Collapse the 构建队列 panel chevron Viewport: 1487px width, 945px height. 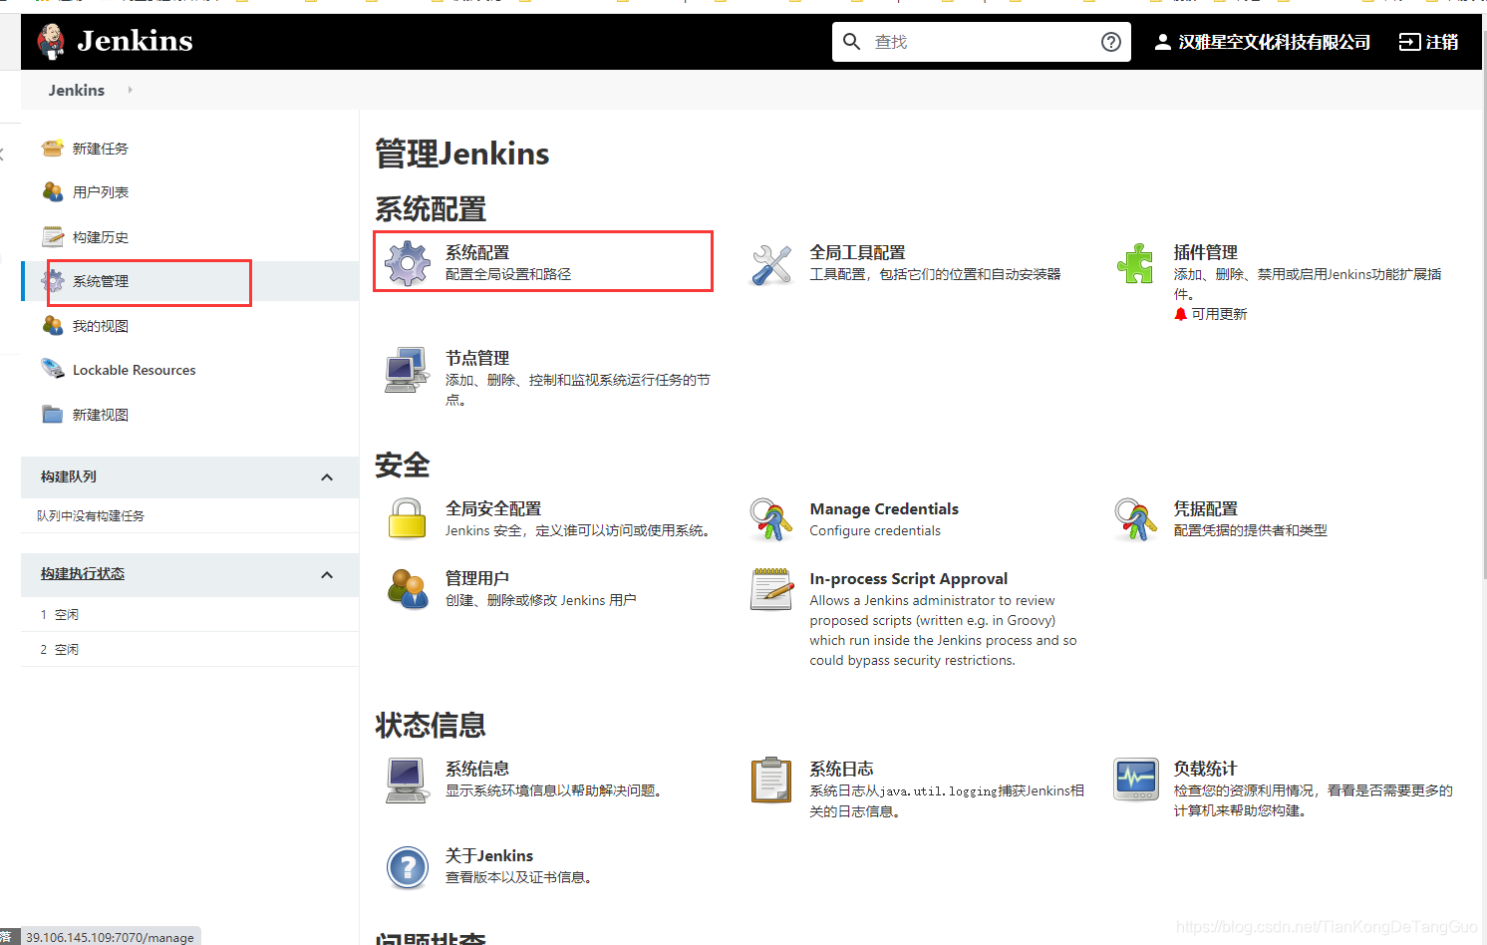[327, 477]
